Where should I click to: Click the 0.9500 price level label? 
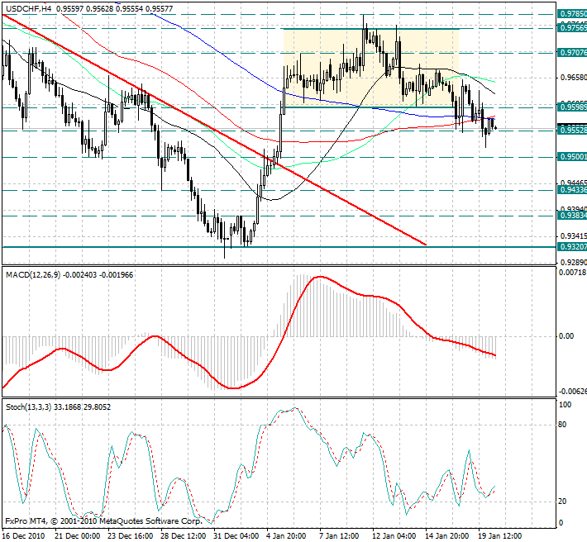coord(572,157)
